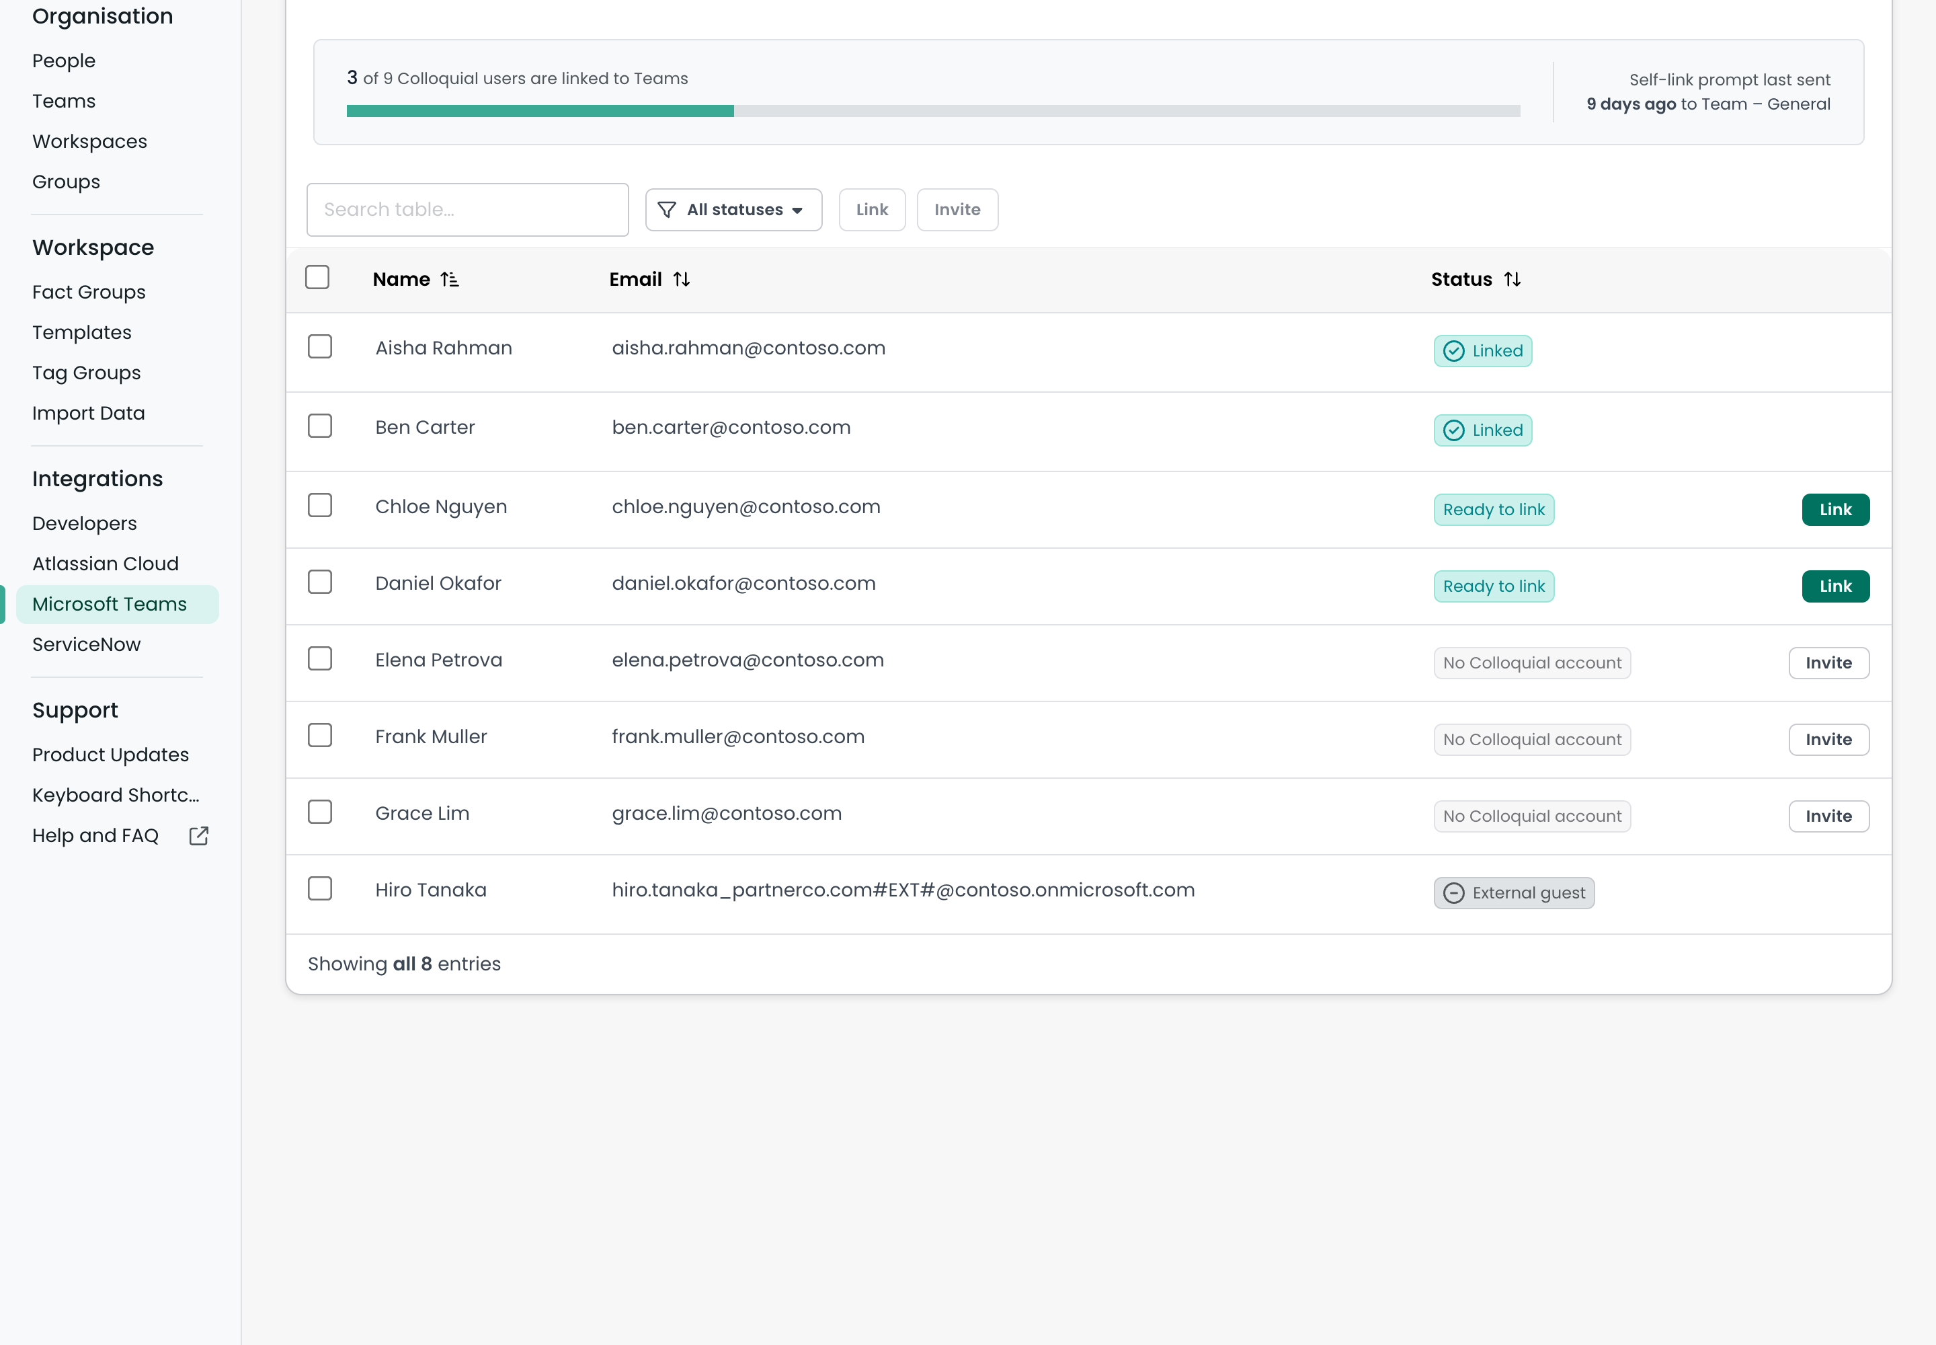Screen dimensions: 1936x1345
Task: Open Atlassian Cloud integration
Action: coord(106,564)
